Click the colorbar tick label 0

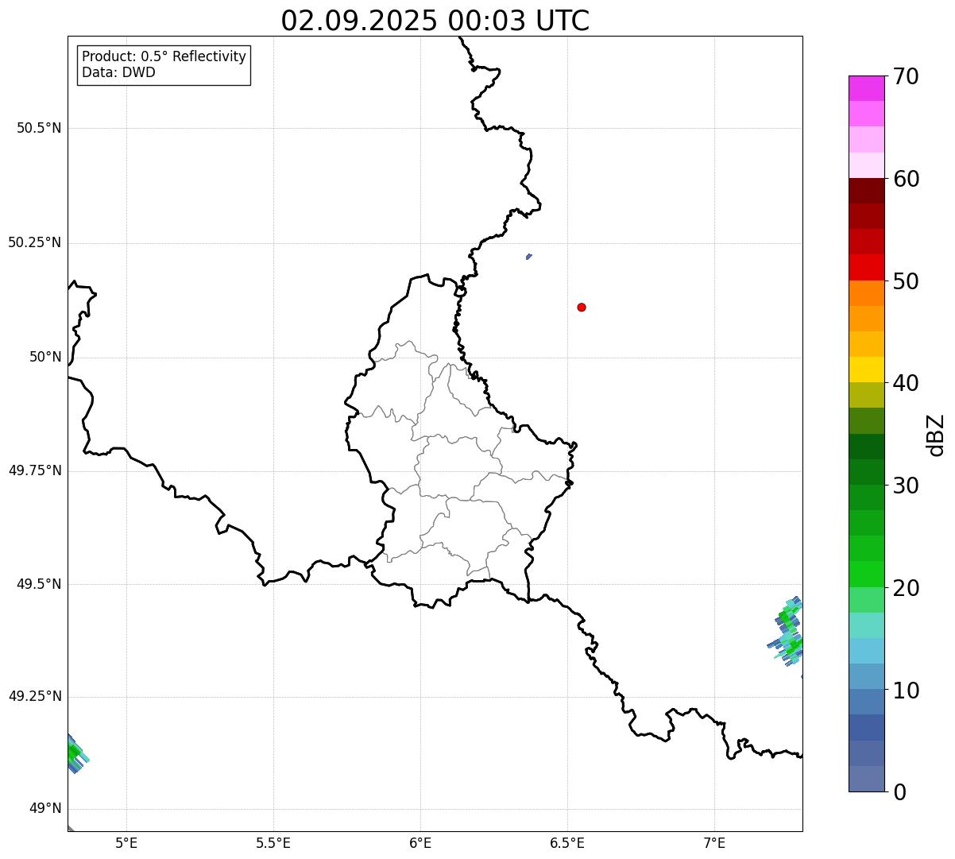click(899, 792)
